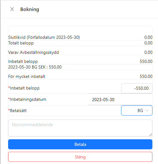The image size is (158, 164).
Task: Open the Inbetalningsdatum date field
Action: point(120,100)
